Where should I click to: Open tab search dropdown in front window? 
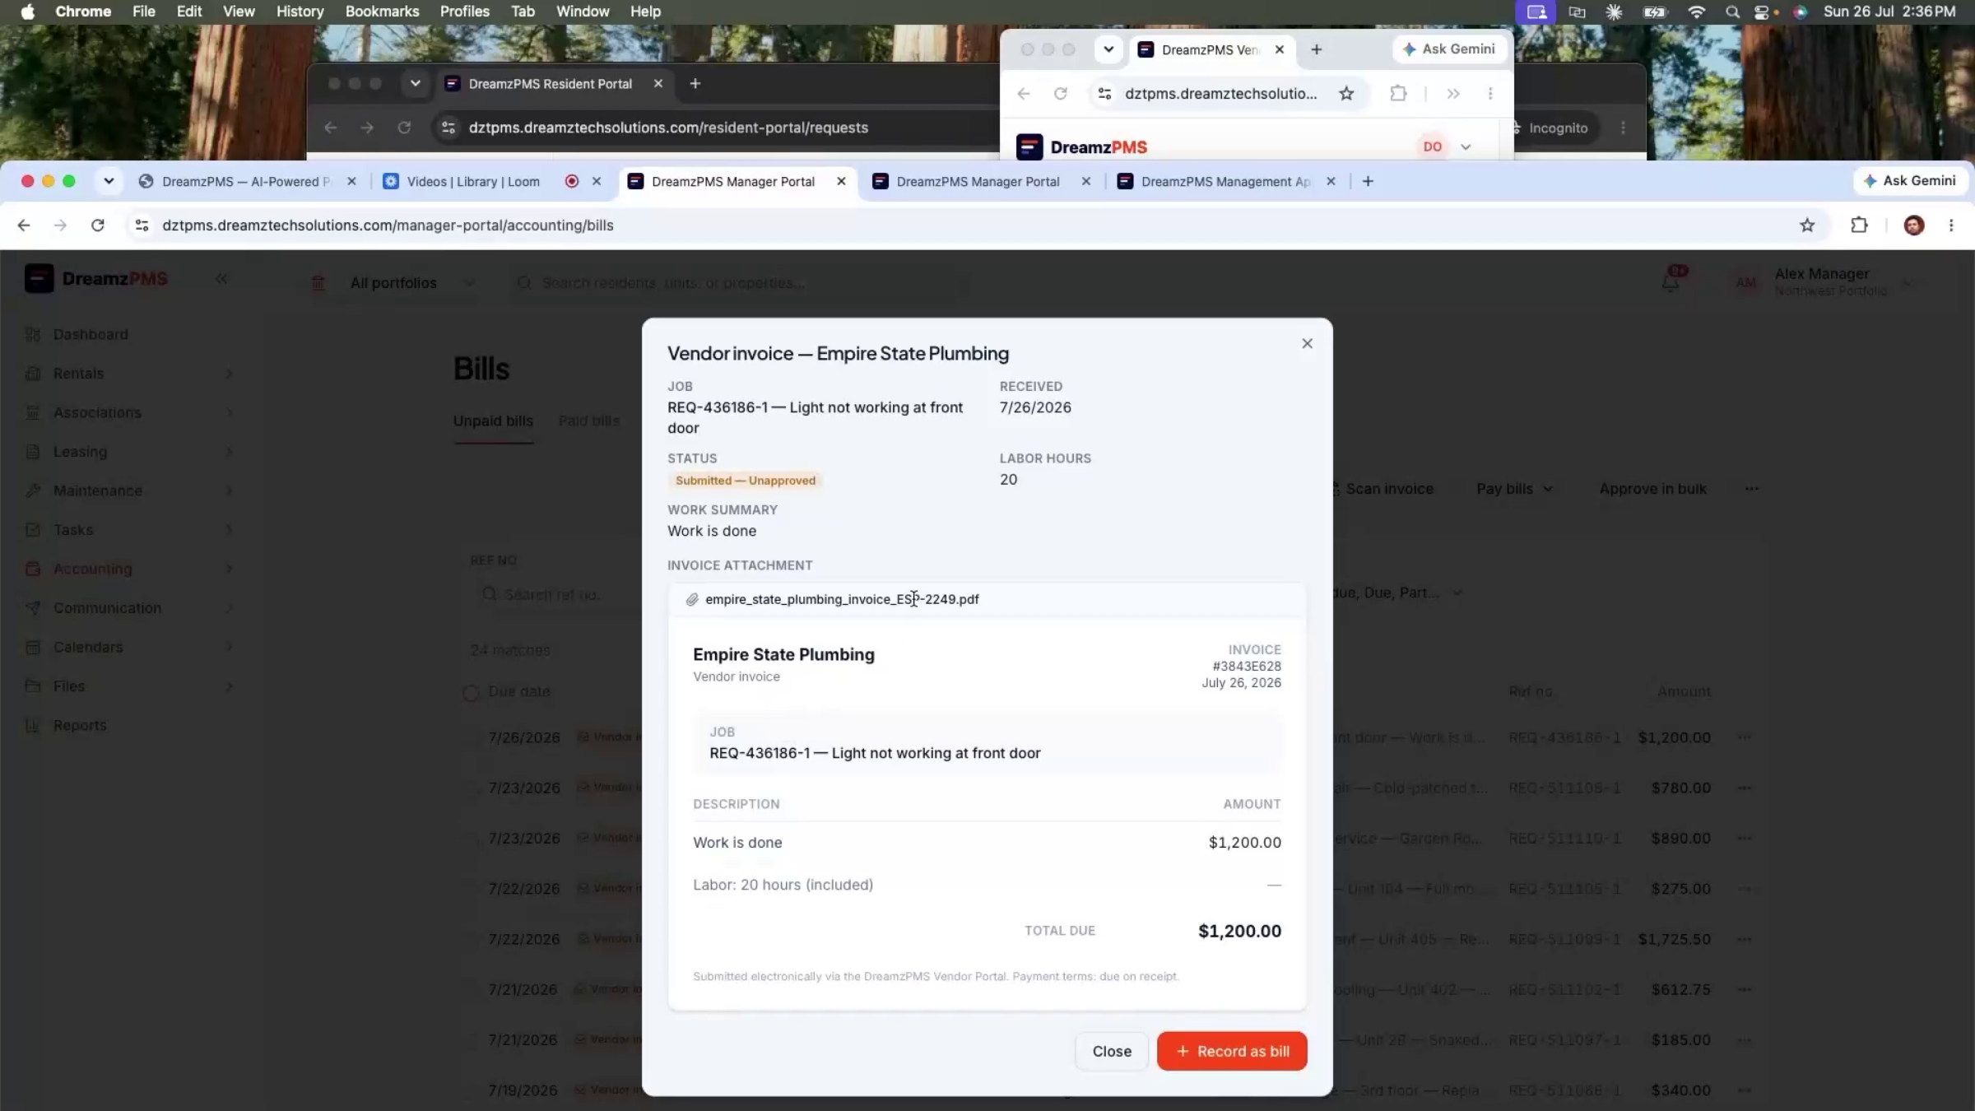109,181
